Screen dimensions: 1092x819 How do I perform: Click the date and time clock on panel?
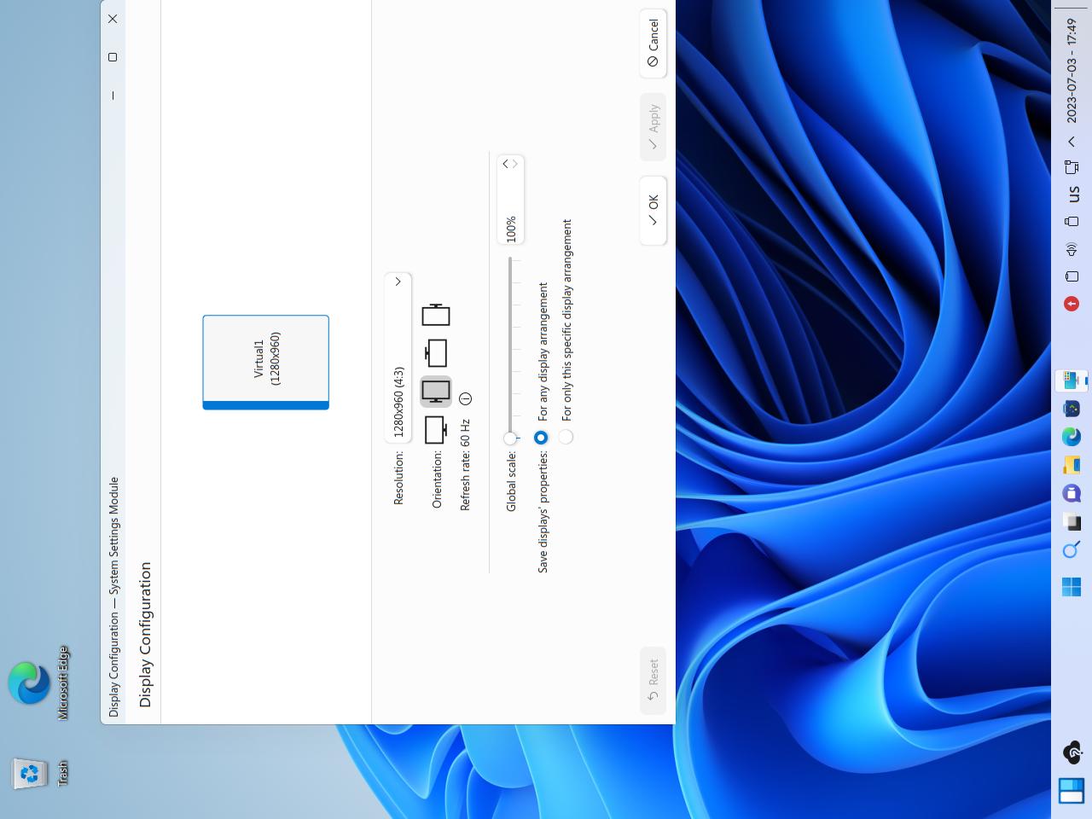coord(1072,72)
